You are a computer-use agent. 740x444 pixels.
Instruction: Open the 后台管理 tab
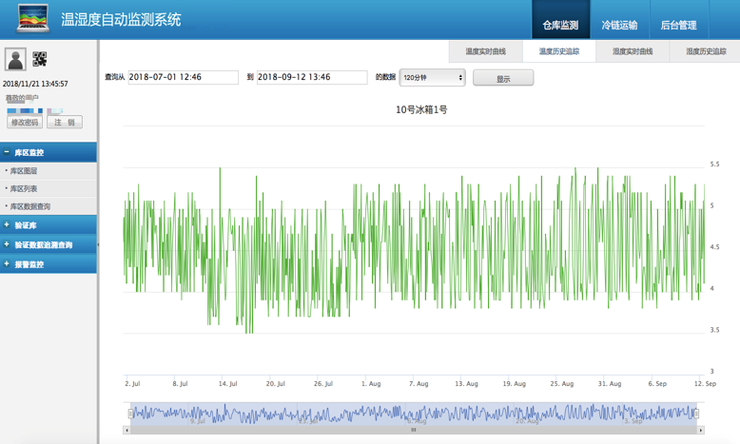(x=678, y=25)
